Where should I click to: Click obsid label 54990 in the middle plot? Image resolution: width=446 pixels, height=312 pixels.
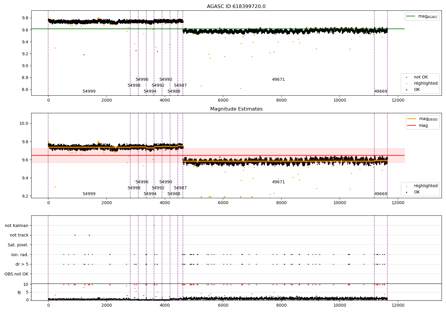[166, 182]
